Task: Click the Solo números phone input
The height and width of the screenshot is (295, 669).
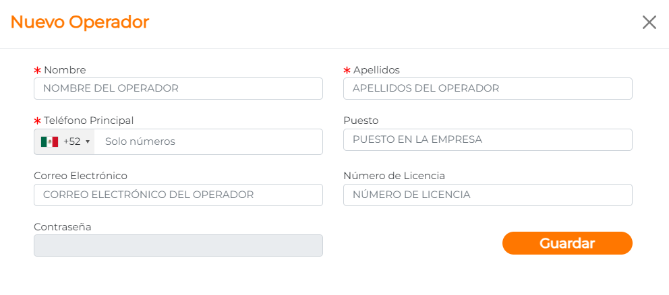Action: point(209,141)
